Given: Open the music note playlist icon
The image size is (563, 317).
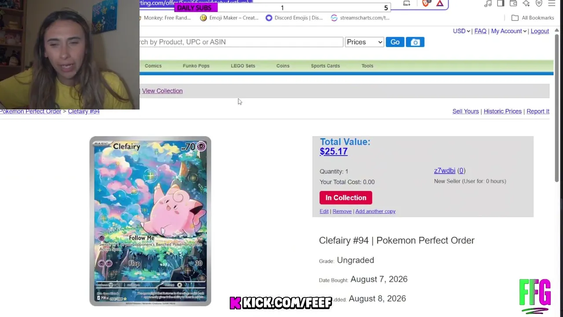Looking at the screenshot, I should pos(488,4).
